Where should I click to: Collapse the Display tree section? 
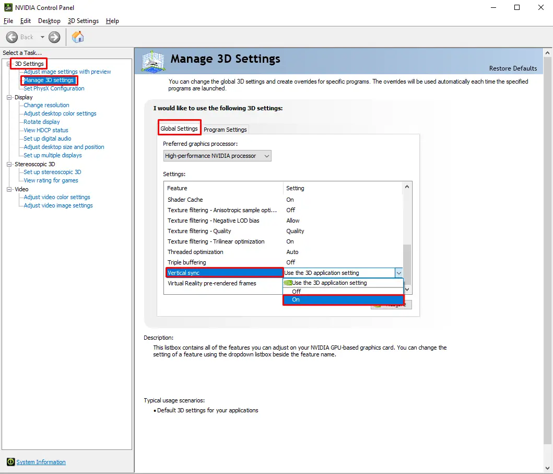click(x=9, y=97)
